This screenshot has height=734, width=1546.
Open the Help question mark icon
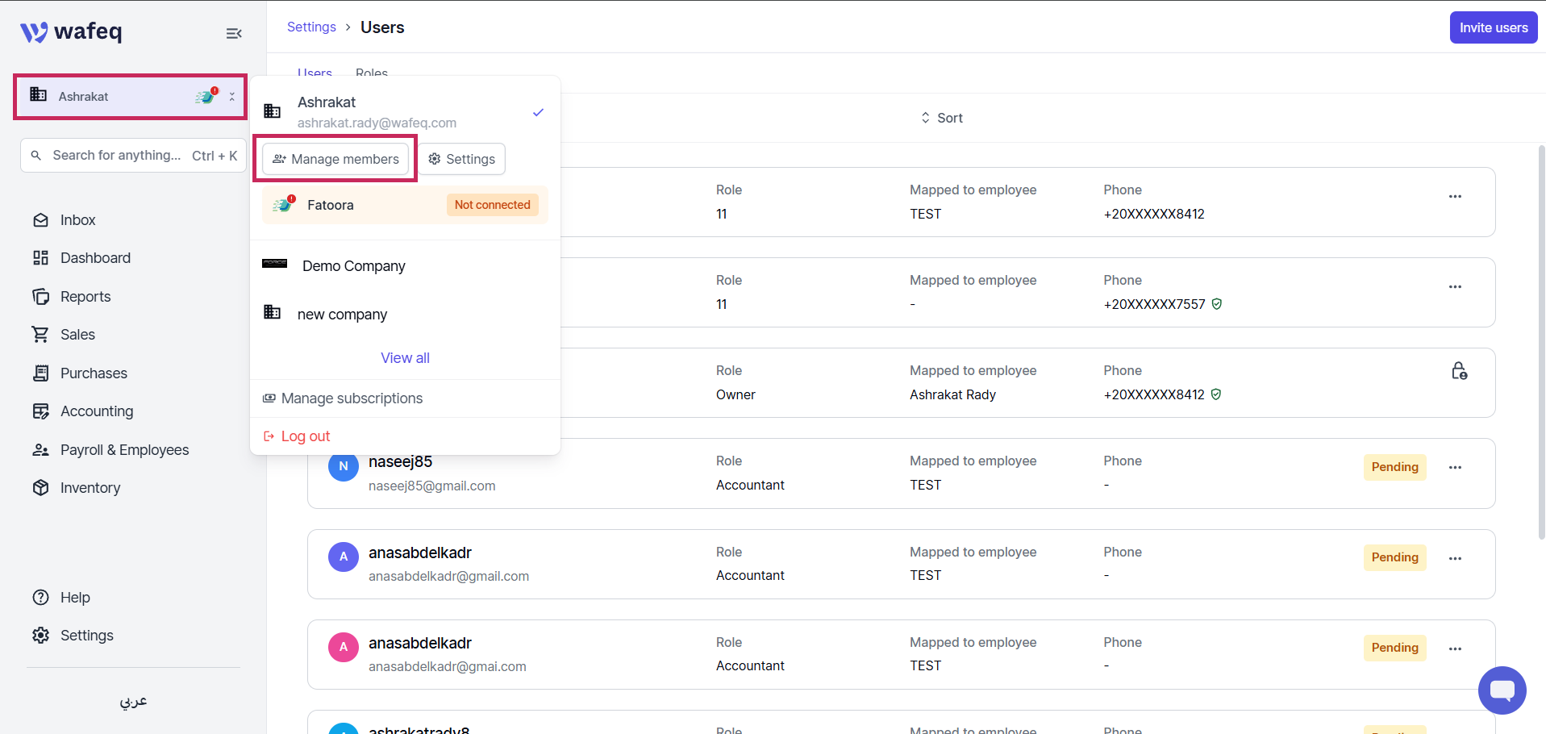[x=40, y=598]
